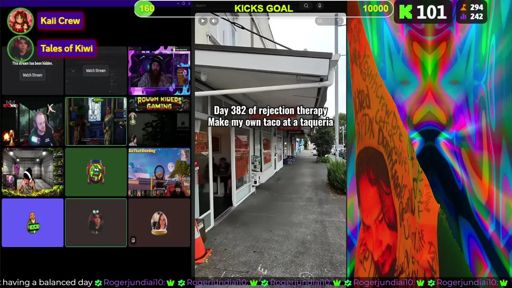Viewport: 512px width, 288px height.
Task: Click the KICK old man avatar
Action: [x=32, y=223]
